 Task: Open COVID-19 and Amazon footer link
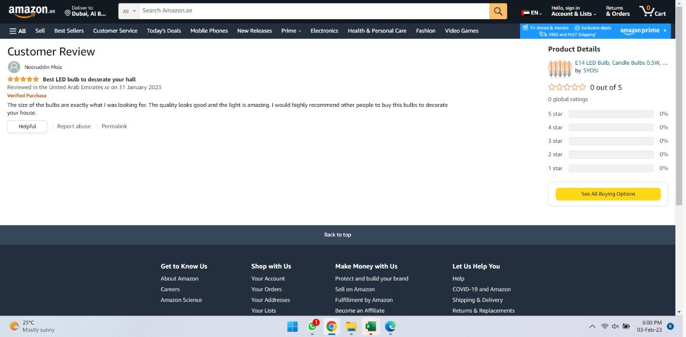[x=481, y=290]
